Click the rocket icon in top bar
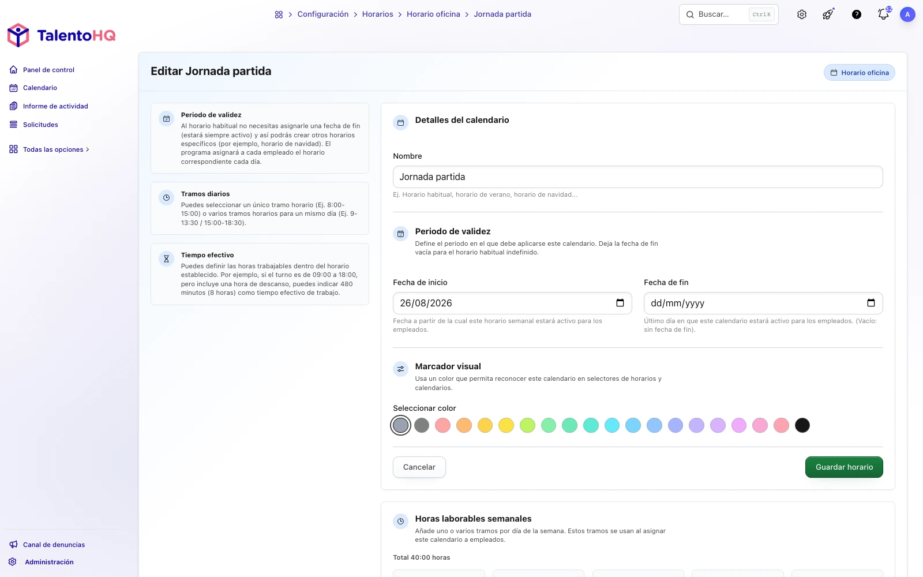 (x=828, y=14)
